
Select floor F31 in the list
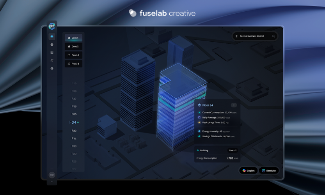click(x=74, y=138)
